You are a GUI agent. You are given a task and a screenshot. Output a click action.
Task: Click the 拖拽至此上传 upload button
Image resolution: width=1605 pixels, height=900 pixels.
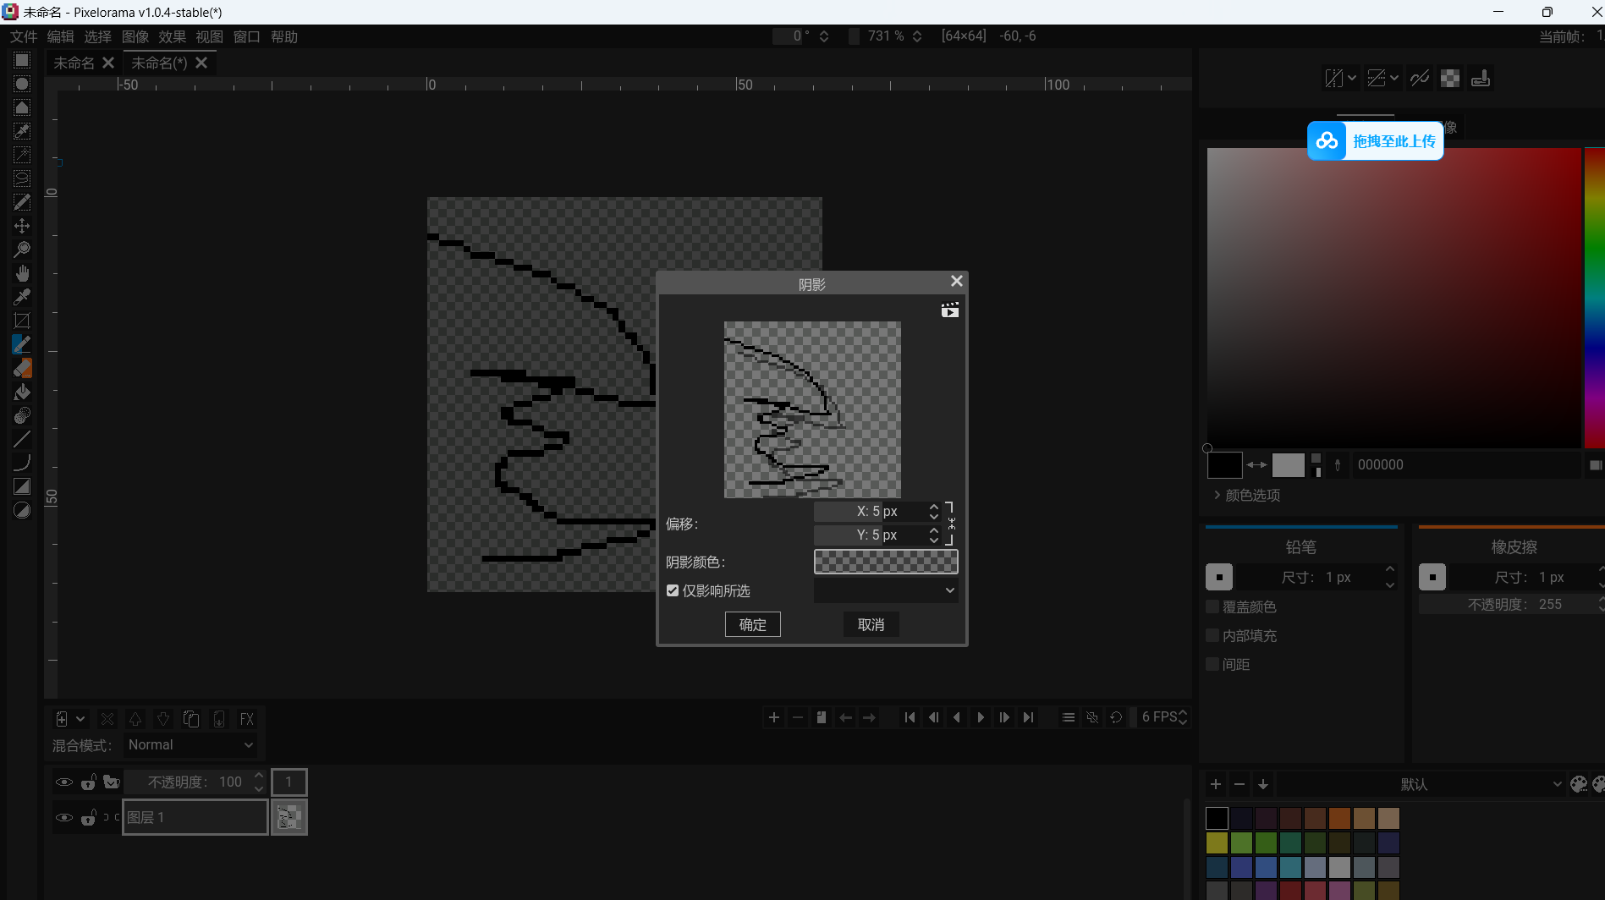pyautogui.click(x=1376, y=141)
